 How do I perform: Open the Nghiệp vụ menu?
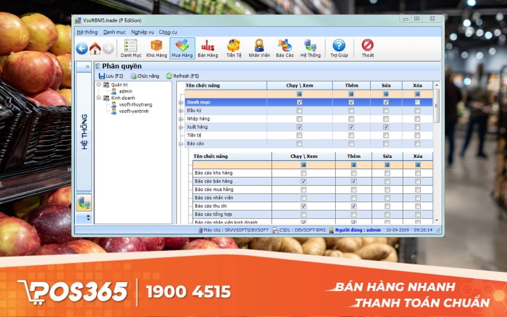tap(142, 32)
